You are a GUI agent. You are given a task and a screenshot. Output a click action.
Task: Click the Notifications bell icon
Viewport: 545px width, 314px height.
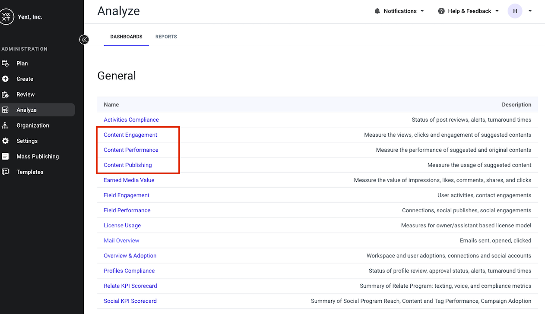click(377, 11)
